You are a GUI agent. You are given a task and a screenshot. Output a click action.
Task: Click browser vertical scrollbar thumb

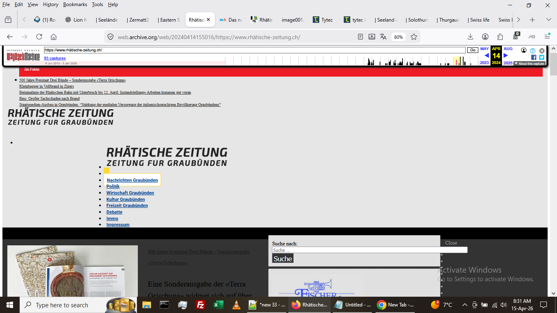pos(553,64)
